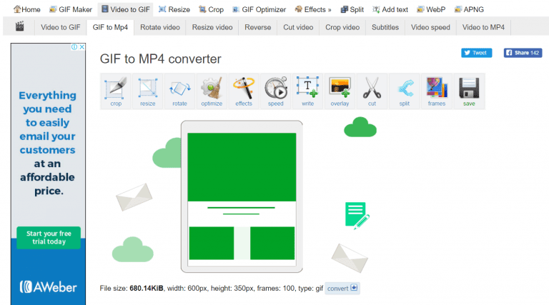
Task: Open GIF Maker in top navigation
Action: coord(71,9)
